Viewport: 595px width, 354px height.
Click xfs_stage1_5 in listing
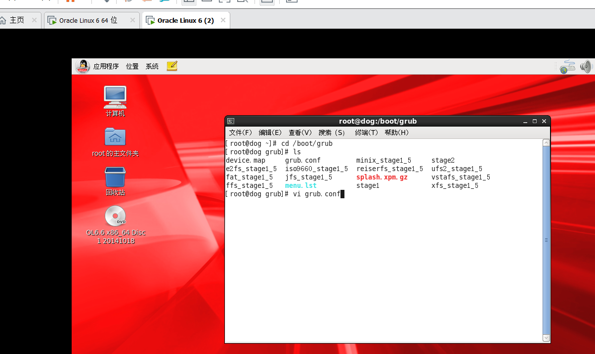(x=455, y=185)
